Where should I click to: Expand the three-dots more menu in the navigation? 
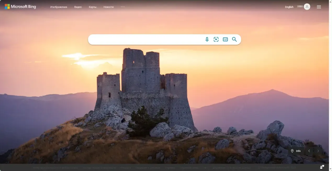click(123, 7)
